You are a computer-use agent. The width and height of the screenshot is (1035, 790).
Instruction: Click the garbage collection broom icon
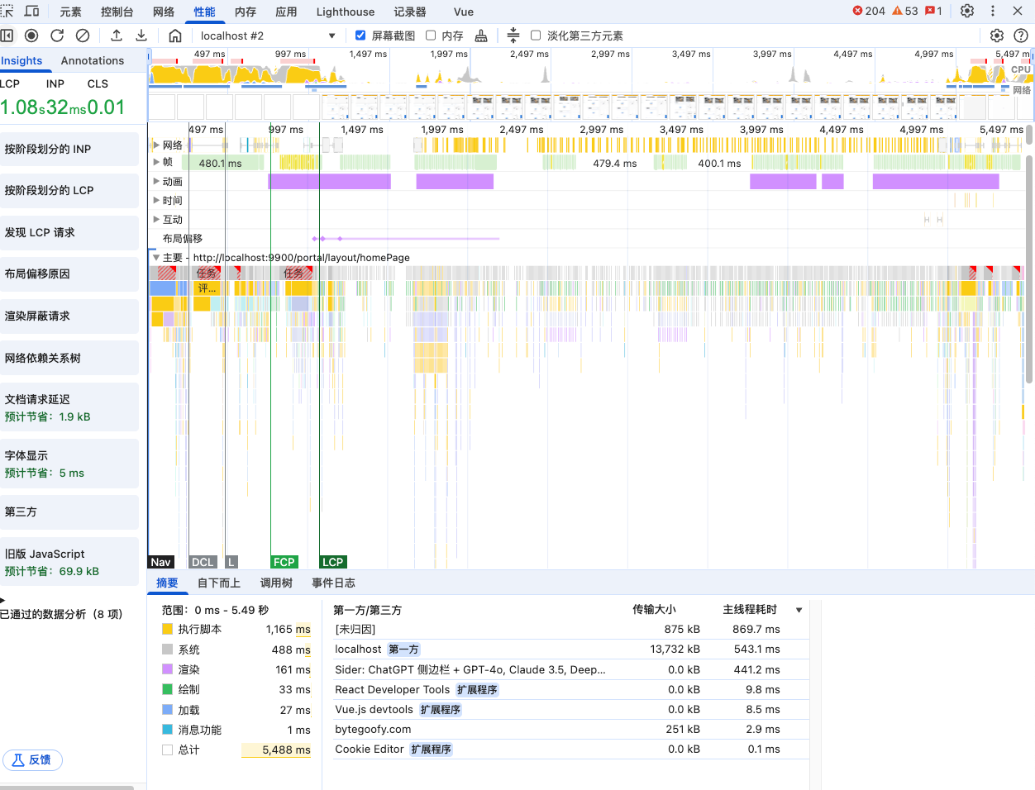(481, 36)
